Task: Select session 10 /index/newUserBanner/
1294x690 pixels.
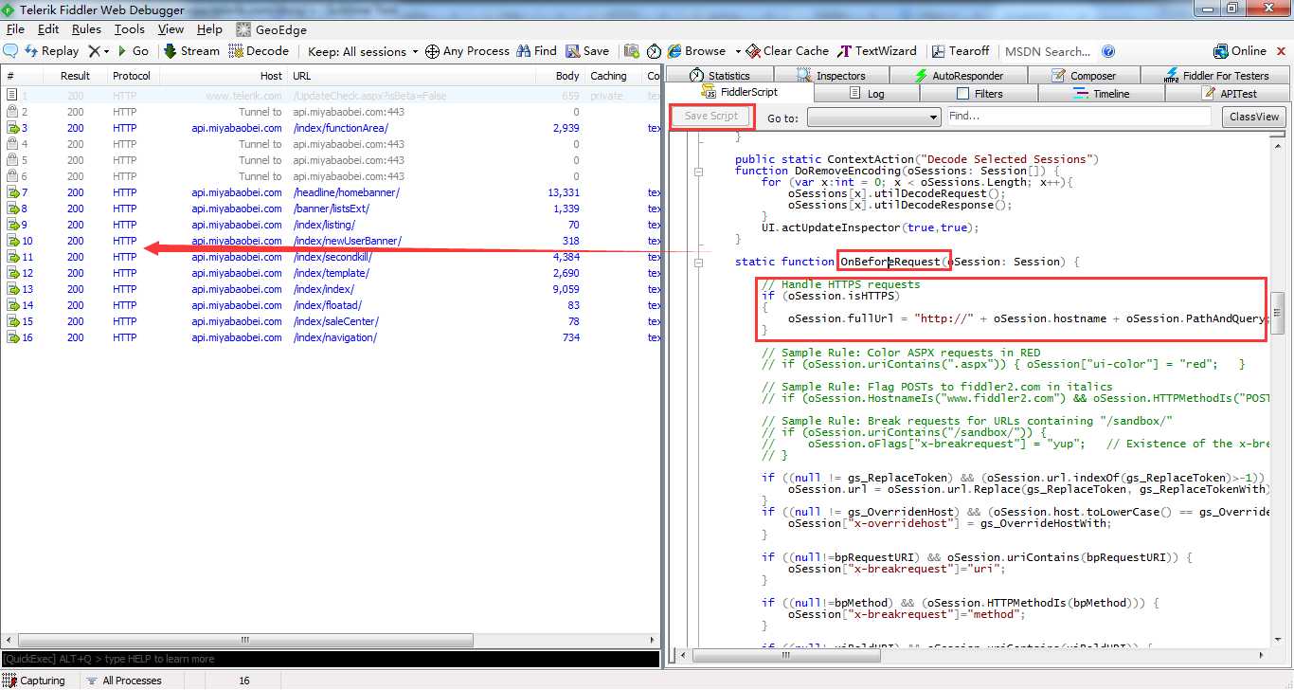Action: 331,241
